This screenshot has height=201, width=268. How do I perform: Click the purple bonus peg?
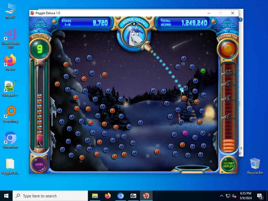point(185,133)
